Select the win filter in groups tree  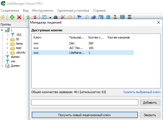pyautogui.click(x=13, y=61)
